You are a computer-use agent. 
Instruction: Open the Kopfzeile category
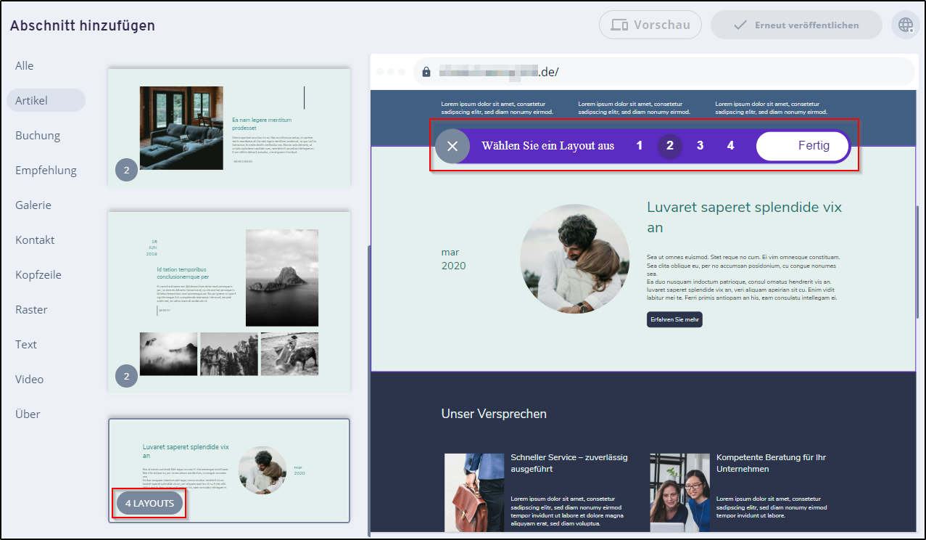(x=38, y=274)
